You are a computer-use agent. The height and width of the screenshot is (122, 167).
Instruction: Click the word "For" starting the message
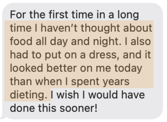(18, 15)
